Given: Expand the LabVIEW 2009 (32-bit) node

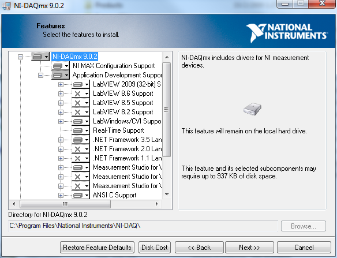Looking at the screenshot, I should (61, 84).
